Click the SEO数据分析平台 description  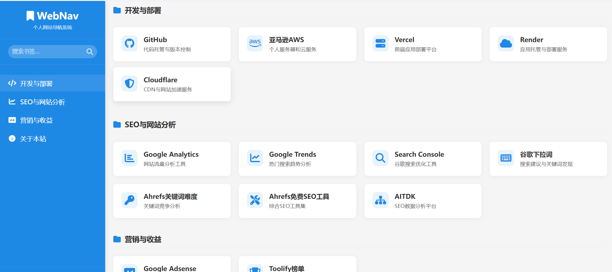click(416, 206)
